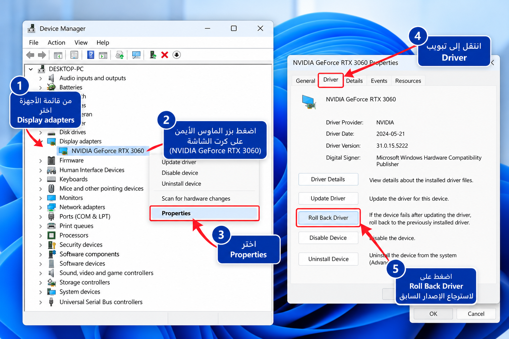This screenshot has height=339, width=509.
Task: Click OK in the Properties dialog
Action: (433, 314)
